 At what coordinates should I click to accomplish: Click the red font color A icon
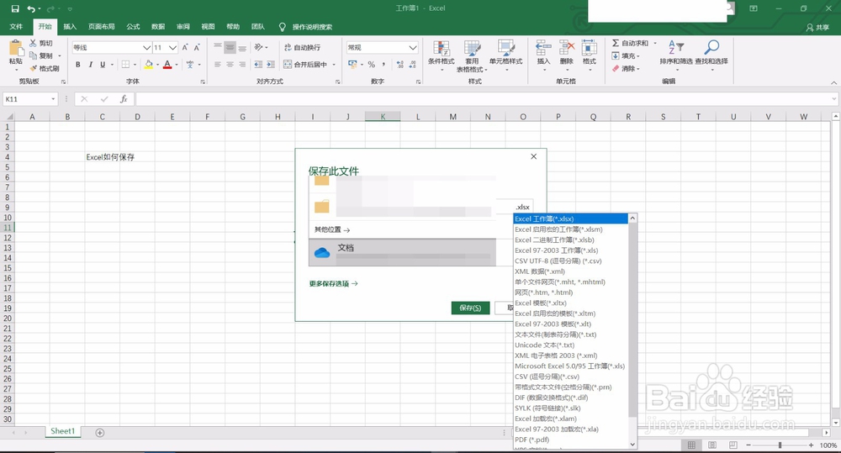(167, 65)
